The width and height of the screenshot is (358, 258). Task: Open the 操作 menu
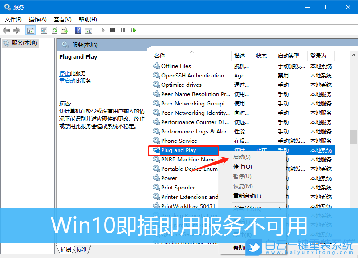pos(37,19)
